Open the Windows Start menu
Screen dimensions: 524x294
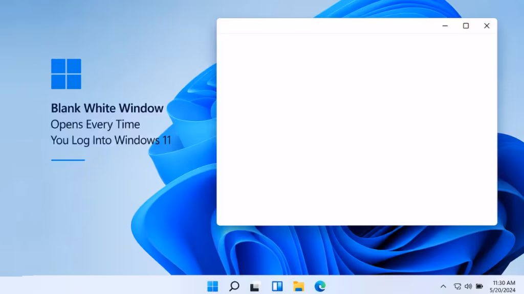[212, 286]
